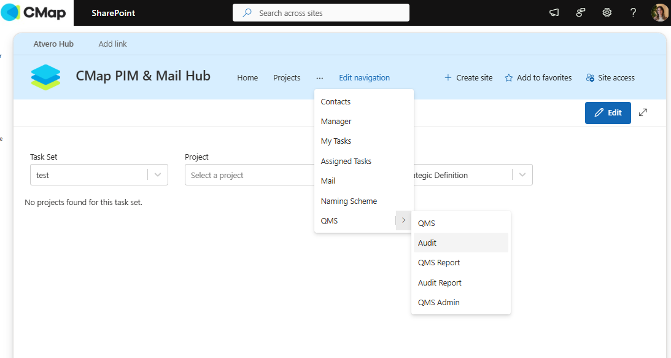671x358 pixels.
Task: Click the blue Edit page button
Action: click(608, 112)
